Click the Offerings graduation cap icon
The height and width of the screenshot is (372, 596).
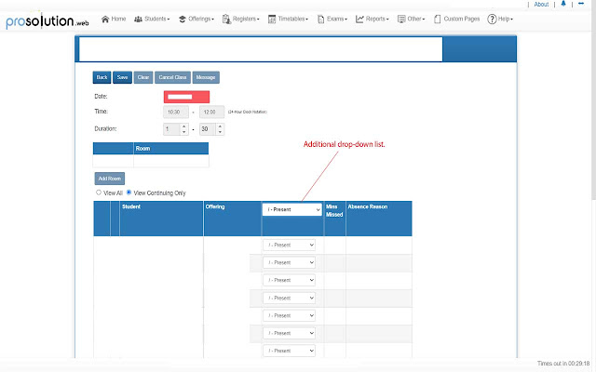183,19
